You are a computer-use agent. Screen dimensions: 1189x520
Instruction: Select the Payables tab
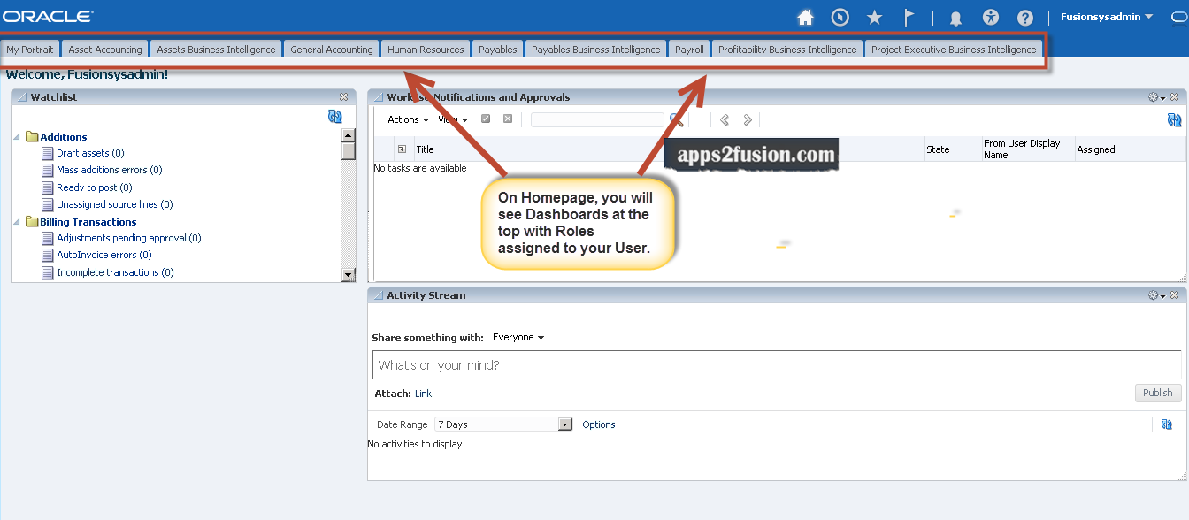coord(498,50)
